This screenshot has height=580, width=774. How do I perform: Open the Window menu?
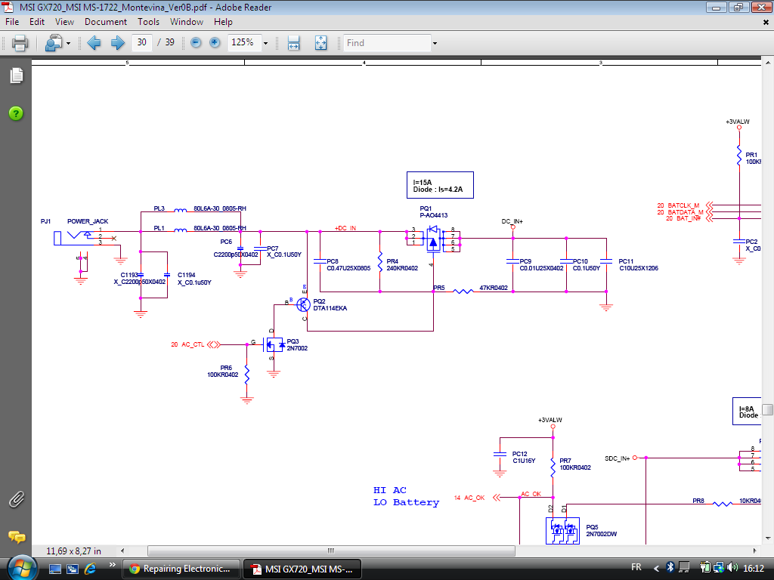tap(187, 22)
